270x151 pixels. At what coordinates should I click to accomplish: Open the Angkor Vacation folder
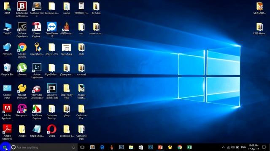[81, 91]
